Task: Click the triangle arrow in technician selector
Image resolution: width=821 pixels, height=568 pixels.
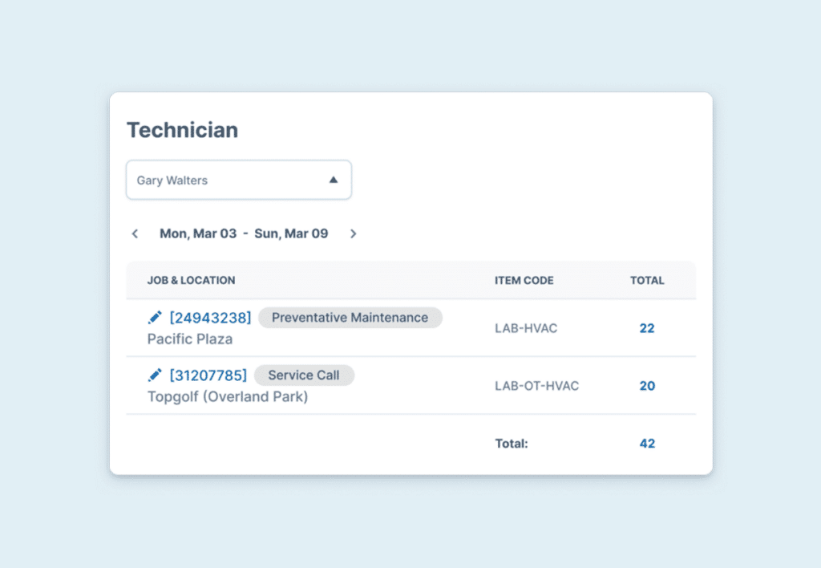Action: tap(334, 181)
